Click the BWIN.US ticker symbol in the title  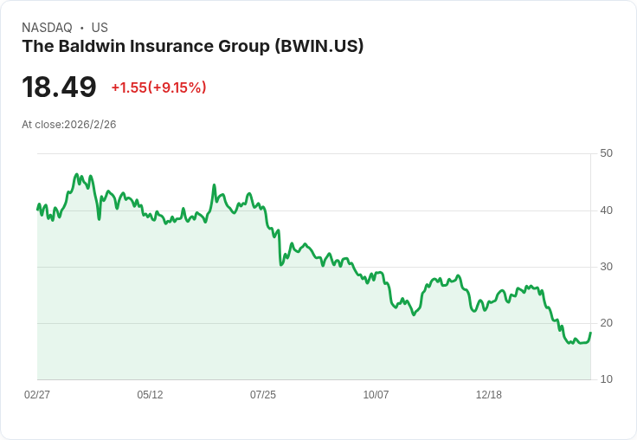pyautogui.click(x=318, y=47)
